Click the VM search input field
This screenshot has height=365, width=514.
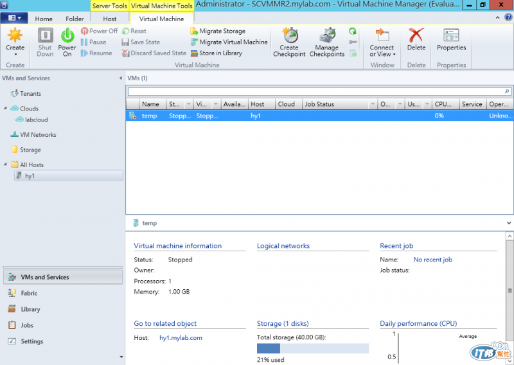click(315, 91)
